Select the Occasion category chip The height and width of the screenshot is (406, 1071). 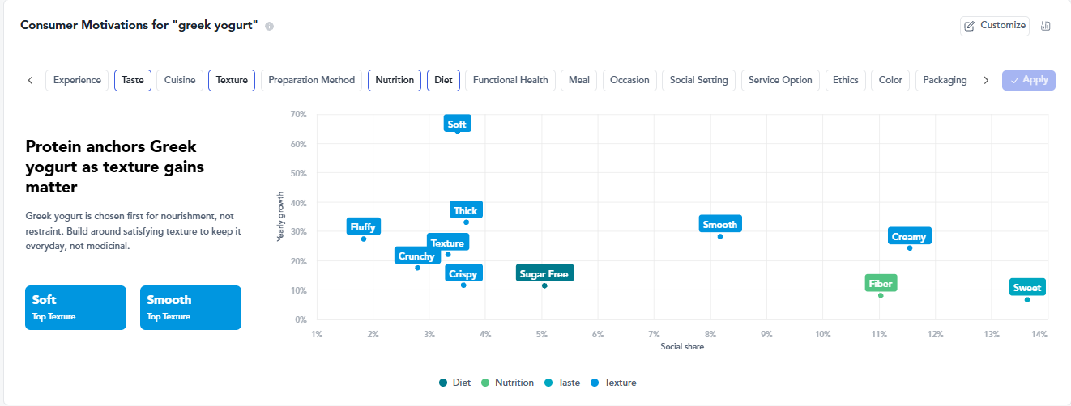click(x=629, y=80)
